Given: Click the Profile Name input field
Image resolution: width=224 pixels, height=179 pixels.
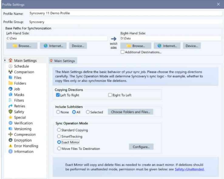Looking at the screenshot, I should pyautogui.click(x=125, y=13).
